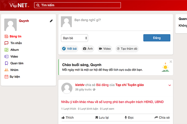Add a photo with Ảnh button

click(x=88, y=49)
